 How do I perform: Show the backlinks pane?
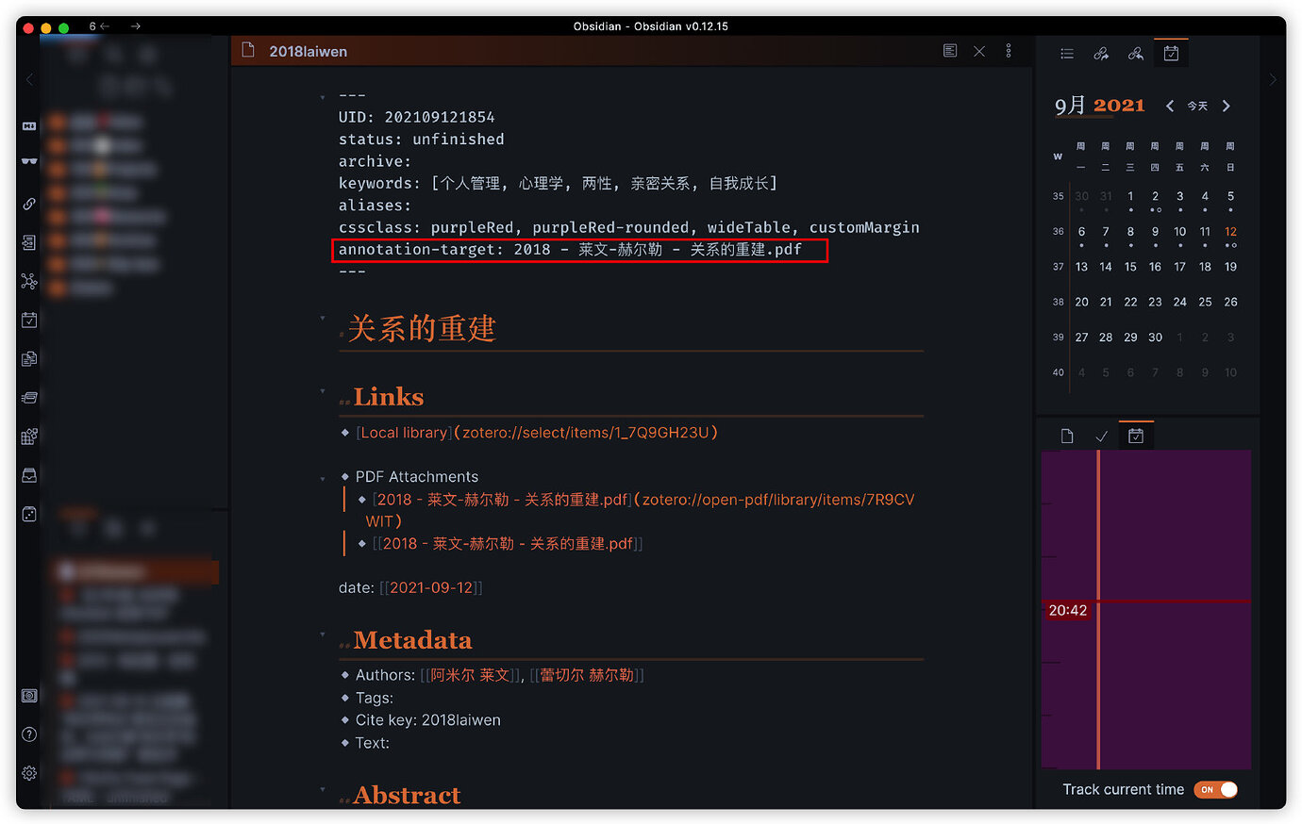1135,53
